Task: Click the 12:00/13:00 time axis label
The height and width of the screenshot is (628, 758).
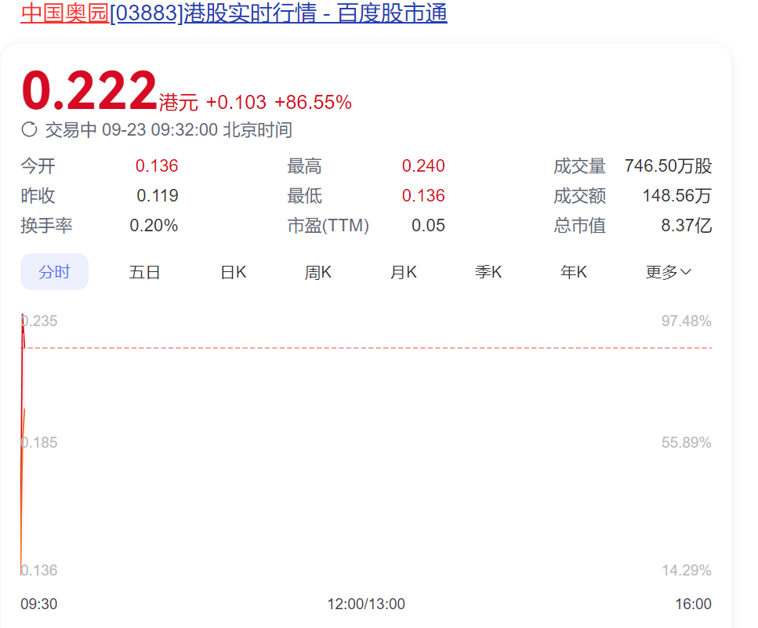Action: pos(366,604)
